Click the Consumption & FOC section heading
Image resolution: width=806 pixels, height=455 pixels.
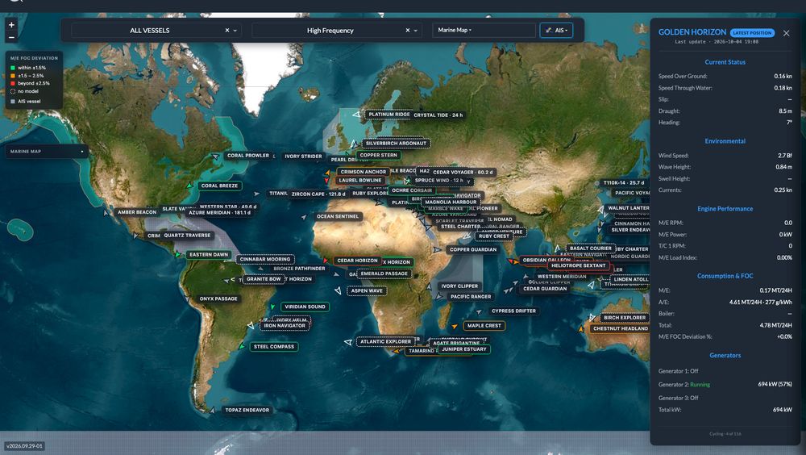(725, 277)
